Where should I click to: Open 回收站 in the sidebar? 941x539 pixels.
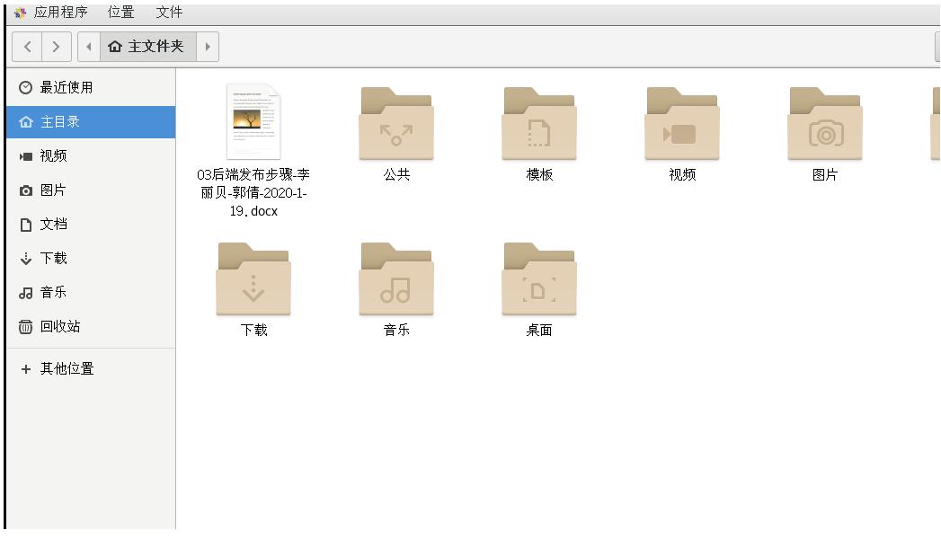pyautogui.click(x=91, y=327)
